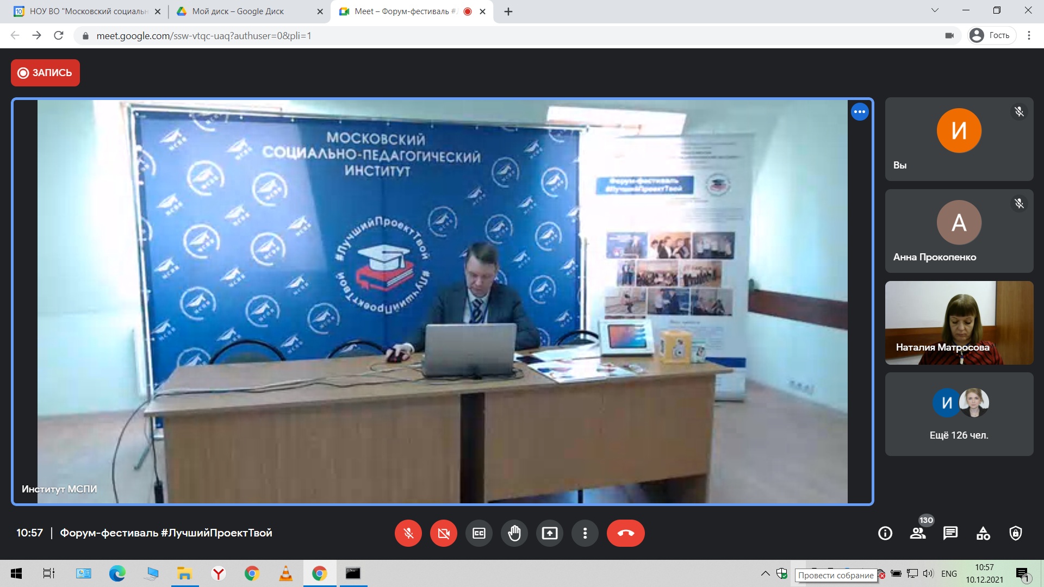This screenshot has width=1044, height=587.
Task: Open the in-call chat panel
Action: tap(950, 533)
